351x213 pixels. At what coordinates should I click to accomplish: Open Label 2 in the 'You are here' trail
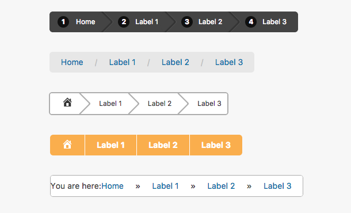point(221,186)
